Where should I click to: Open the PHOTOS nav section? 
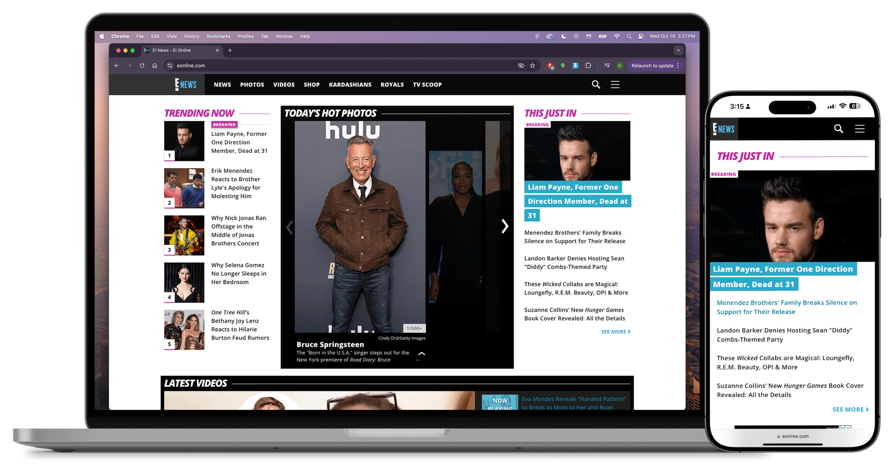coord(252,85)
